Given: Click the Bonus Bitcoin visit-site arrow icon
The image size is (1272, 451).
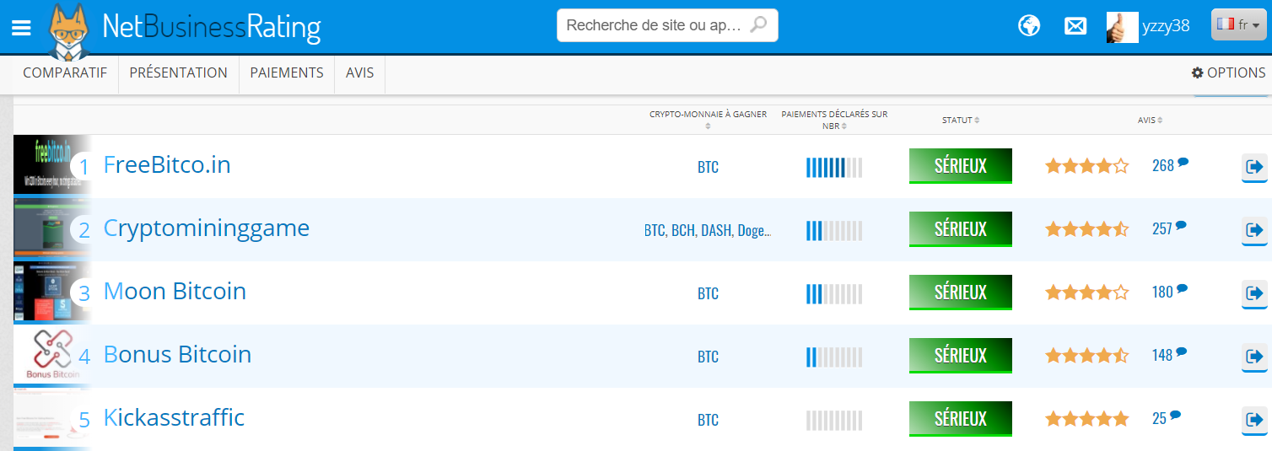Looking at the screenshot, I should 1254,357.
